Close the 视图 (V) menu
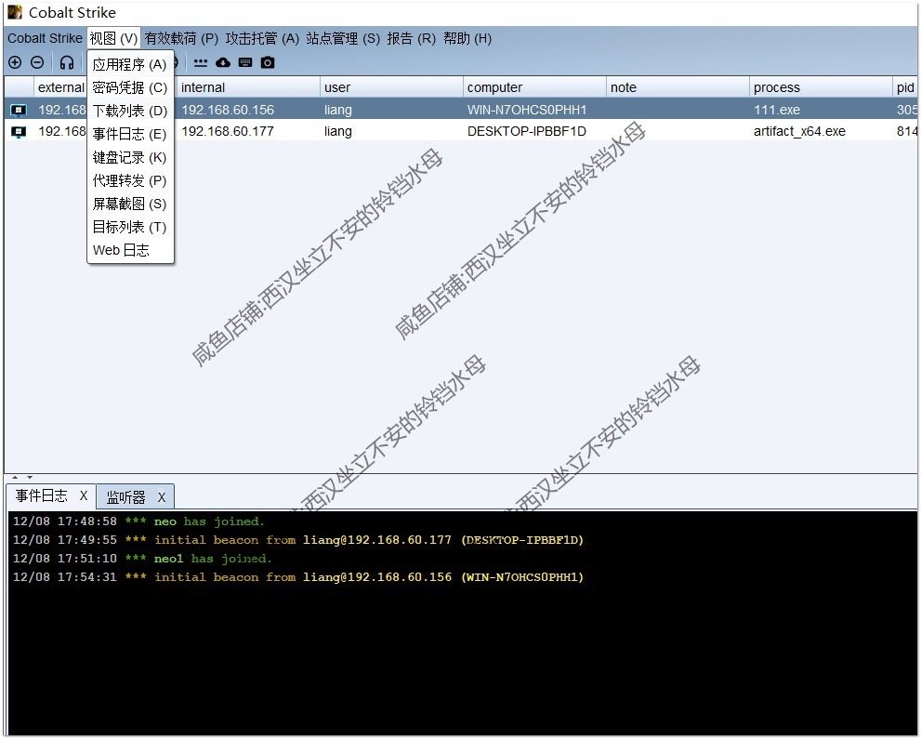Screen dimensions: 921x739 113,38
